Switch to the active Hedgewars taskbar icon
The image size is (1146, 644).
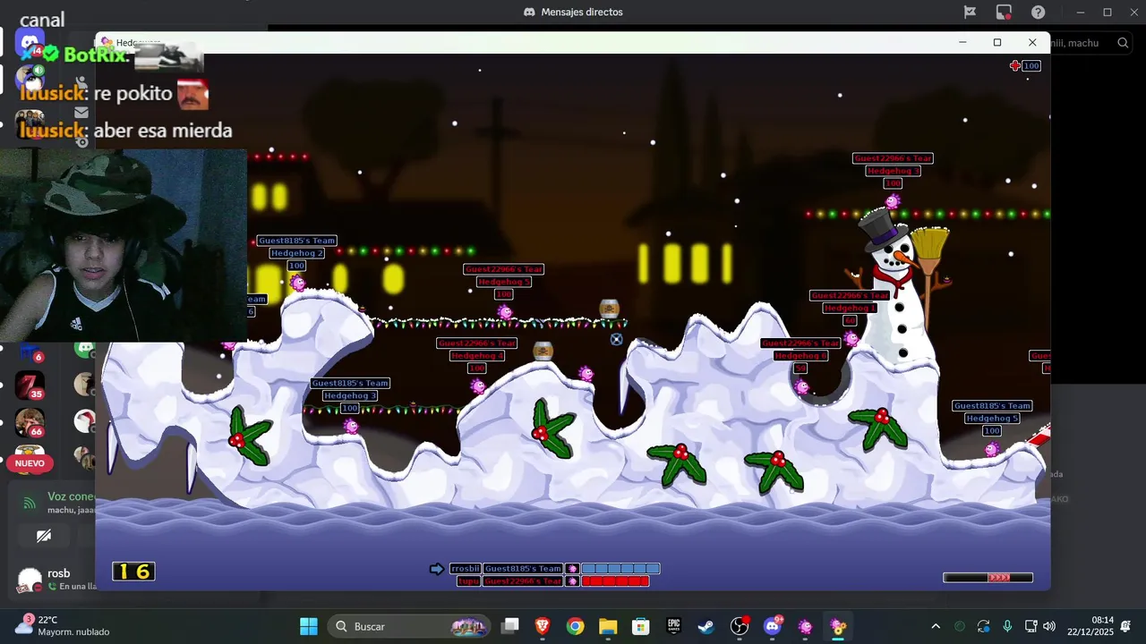click(838, 626)
